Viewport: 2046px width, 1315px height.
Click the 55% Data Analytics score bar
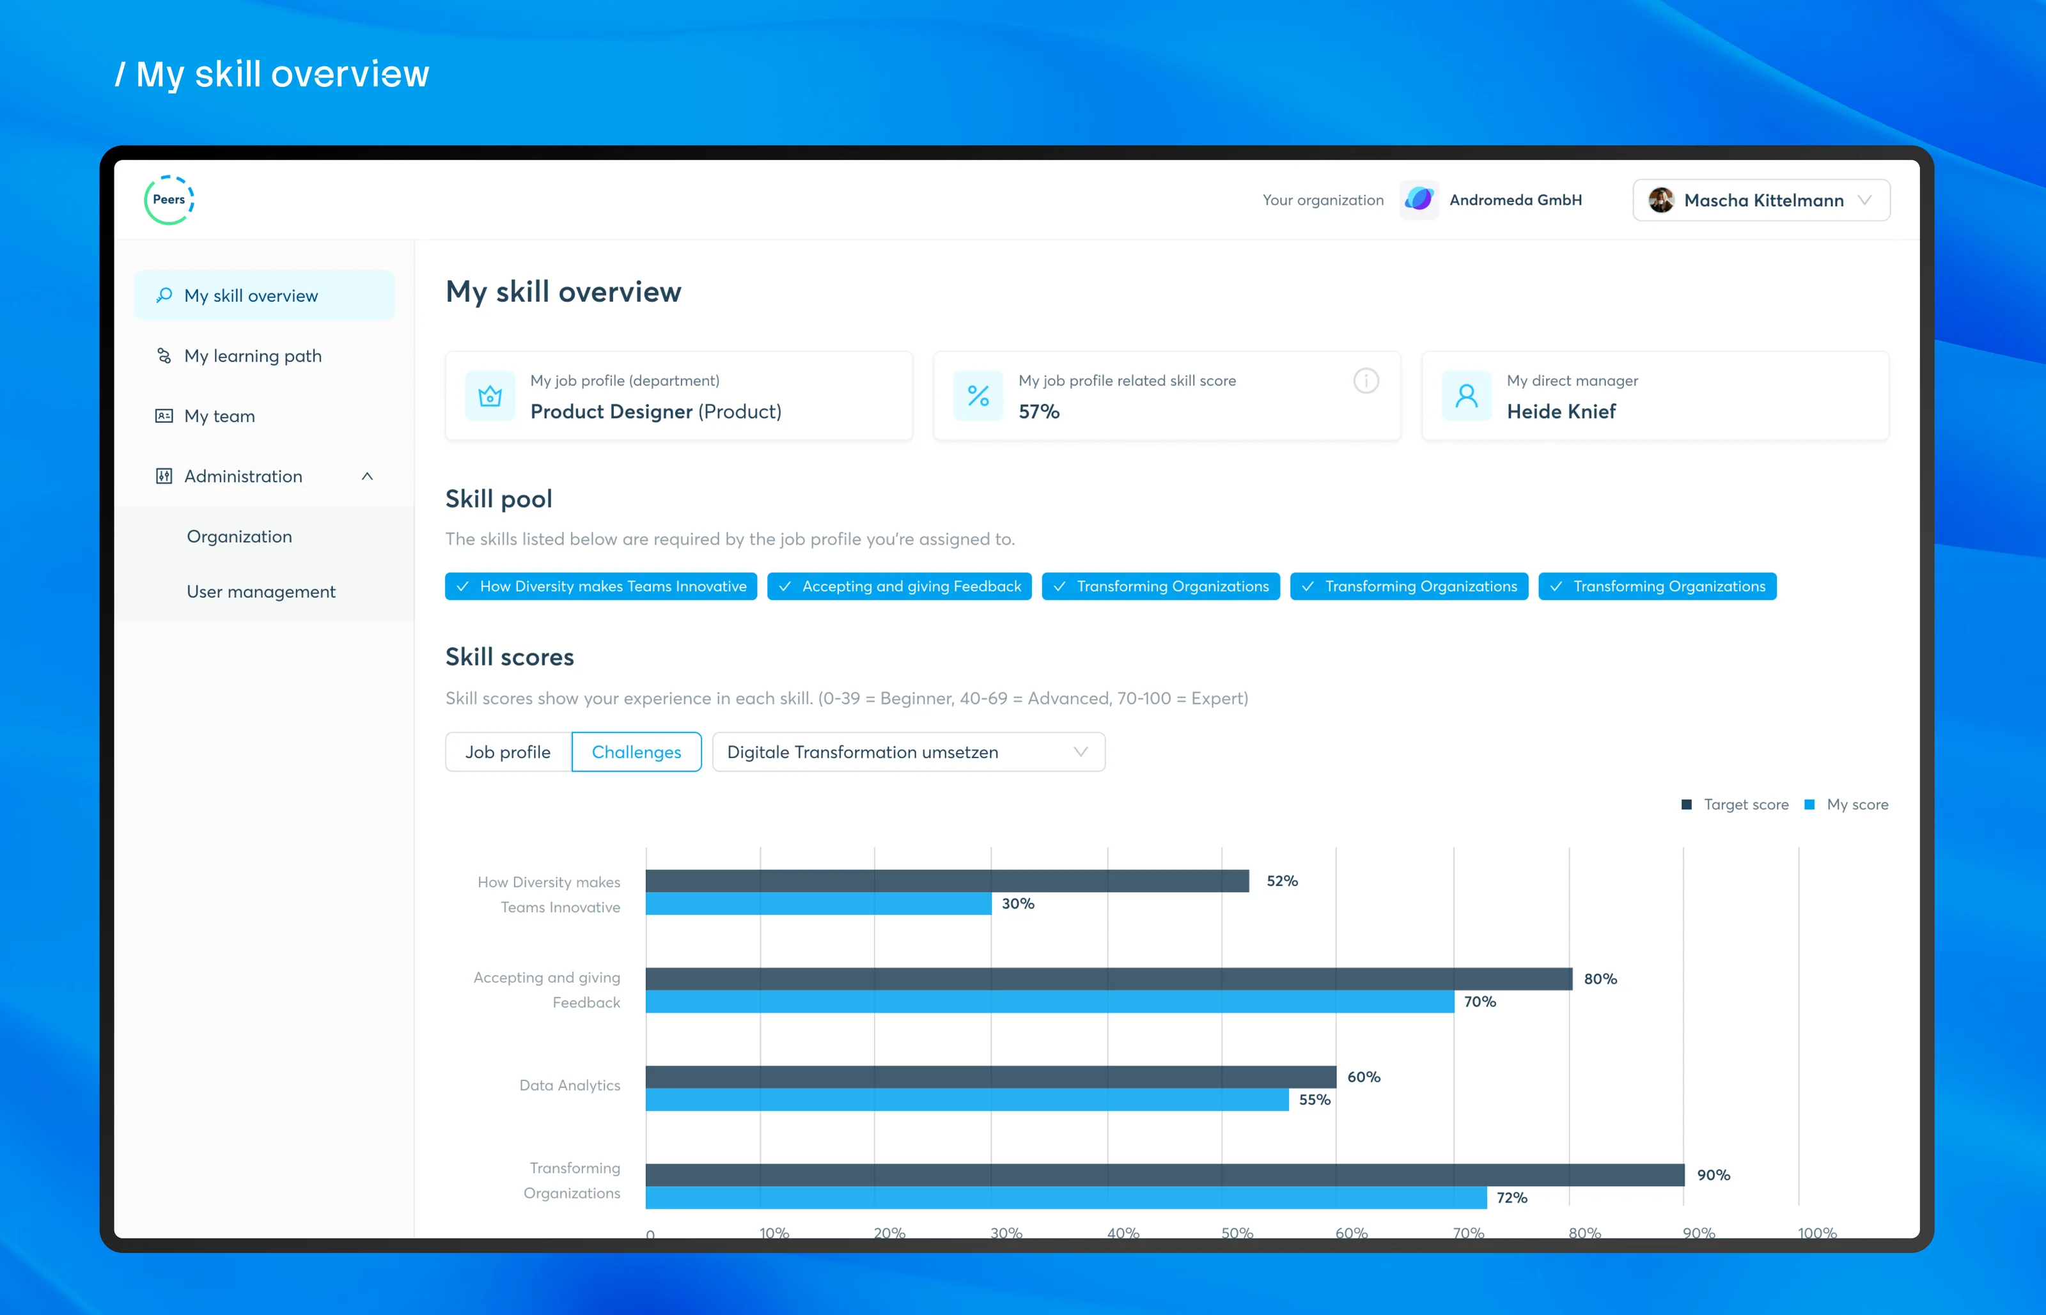(967, 1100)
